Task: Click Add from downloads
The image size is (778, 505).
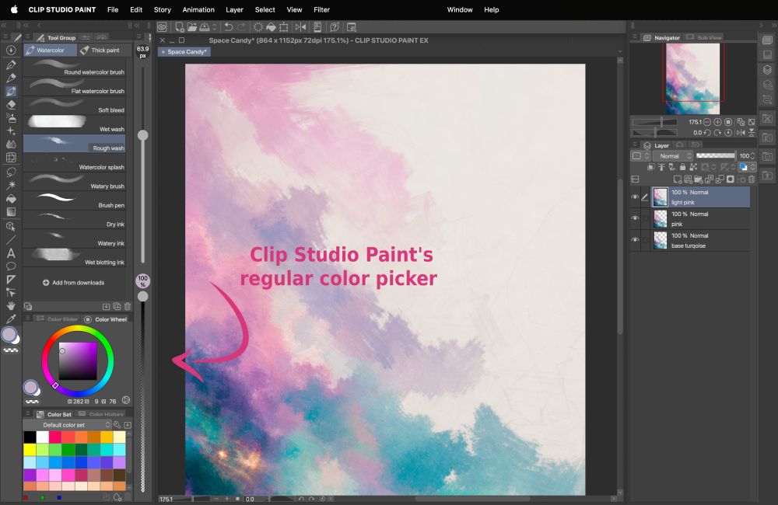Action: [x=73, y=283]
